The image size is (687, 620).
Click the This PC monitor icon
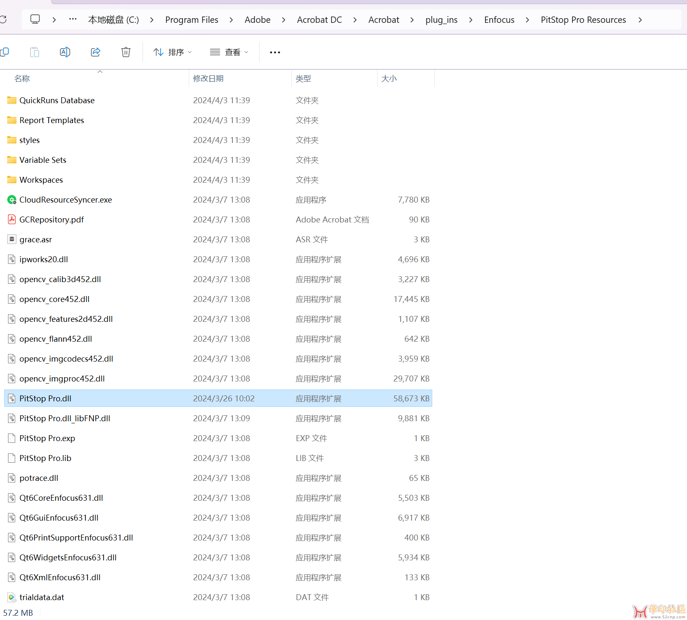tap(35, 19)
